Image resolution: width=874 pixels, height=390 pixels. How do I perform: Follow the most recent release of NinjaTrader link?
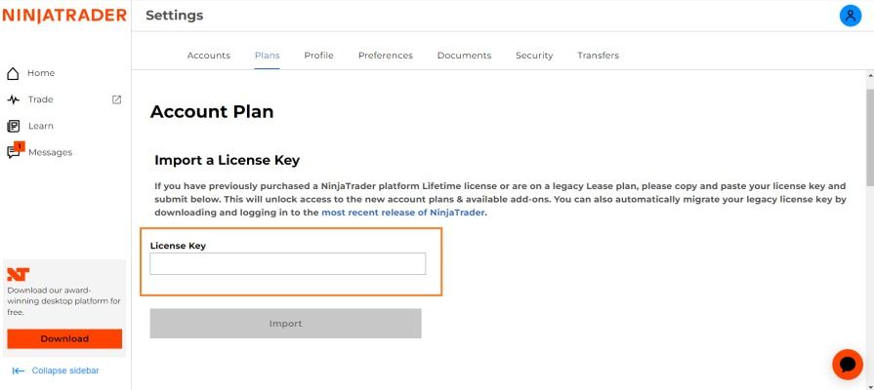pos(403,213)
